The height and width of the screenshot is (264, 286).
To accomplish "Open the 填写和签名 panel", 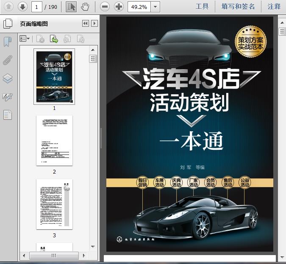I will pyautogui.click(x=238, y=6).
